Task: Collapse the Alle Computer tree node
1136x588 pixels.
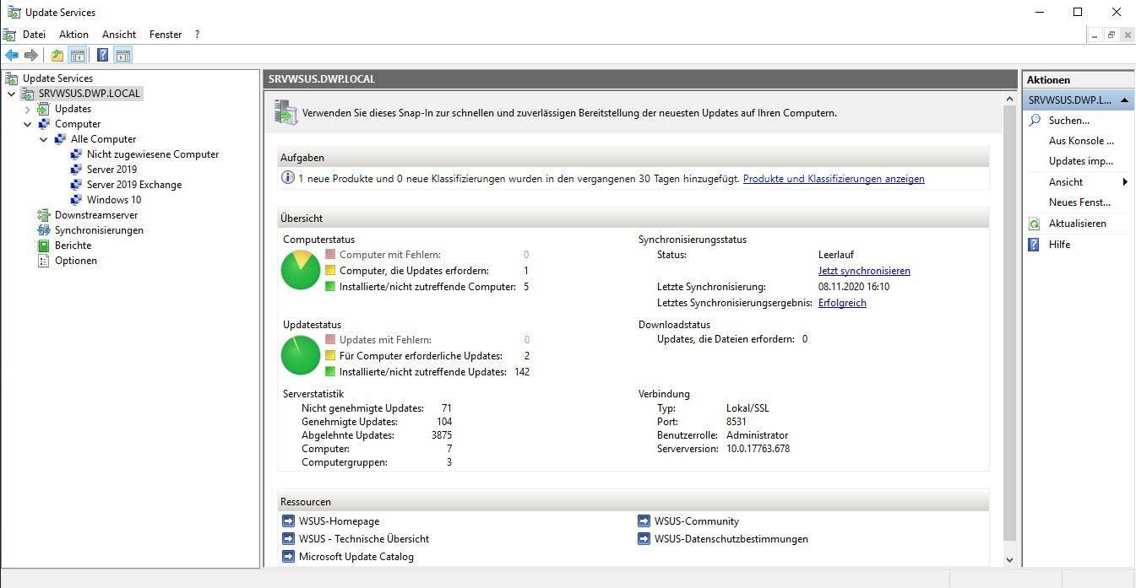Action: tap(44, 139)
